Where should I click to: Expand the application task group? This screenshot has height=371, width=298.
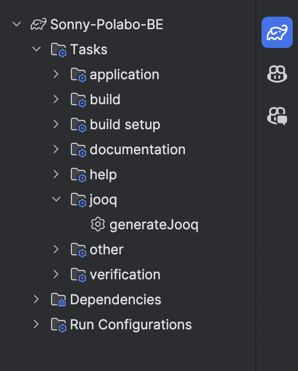point(56,74)
